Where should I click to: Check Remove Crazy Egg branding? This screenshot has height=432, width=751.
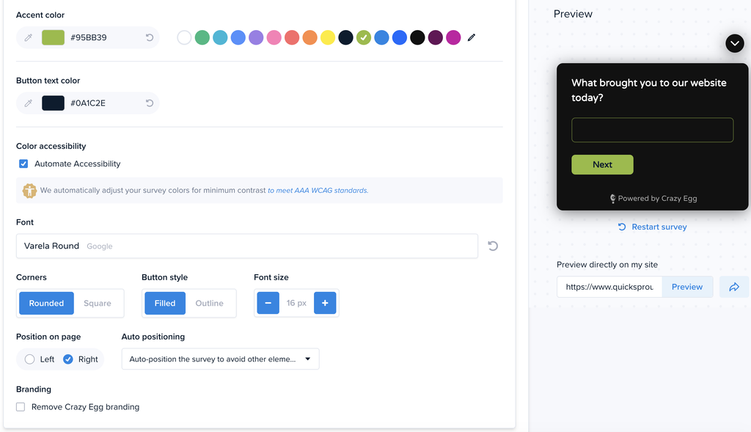21,407
